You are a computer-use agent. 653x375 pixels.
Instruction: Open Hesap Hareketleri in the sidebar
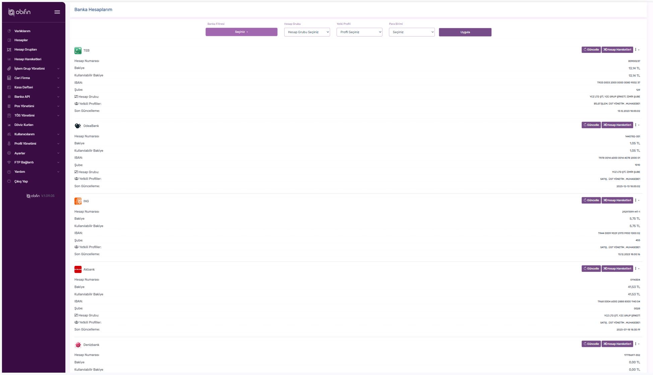[28, 59]
